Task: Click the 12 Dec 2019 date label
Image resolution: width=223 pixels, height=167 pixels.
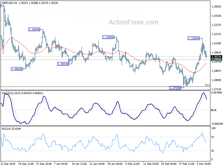Action: (x=8, y=164)
